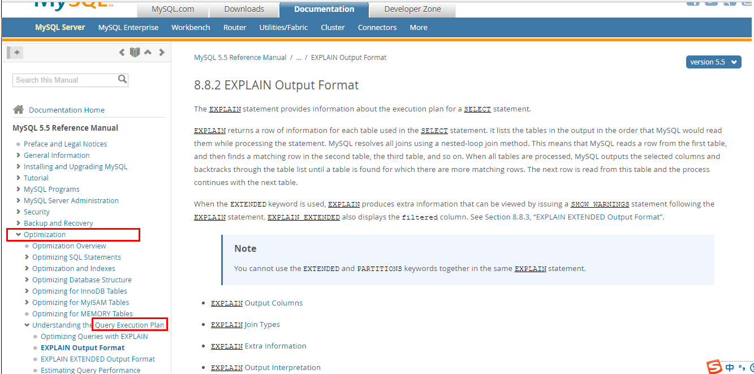The height and width of the screenshot is (374, 754).
Task: Expand Optimizing Database Structure arrow
Action: (x=27, y=280)
